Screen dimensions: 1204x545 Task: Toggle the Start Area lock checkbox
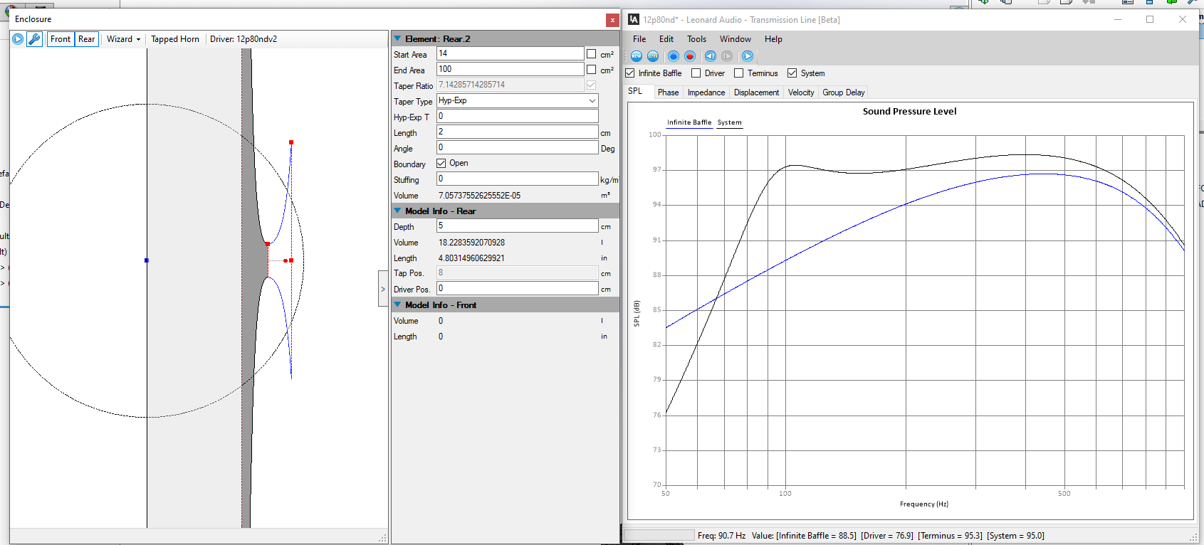click(592, 54)
